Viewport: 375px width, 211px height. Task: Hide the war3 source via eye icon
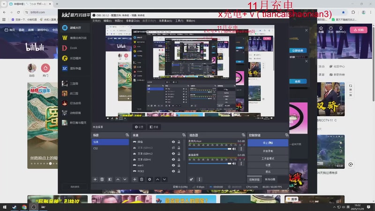point(173,166)
